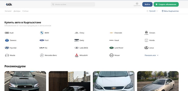This screenshot has width=188, height=91.
Task: Click the Land Rover green logo
Action: pos(111,48)
